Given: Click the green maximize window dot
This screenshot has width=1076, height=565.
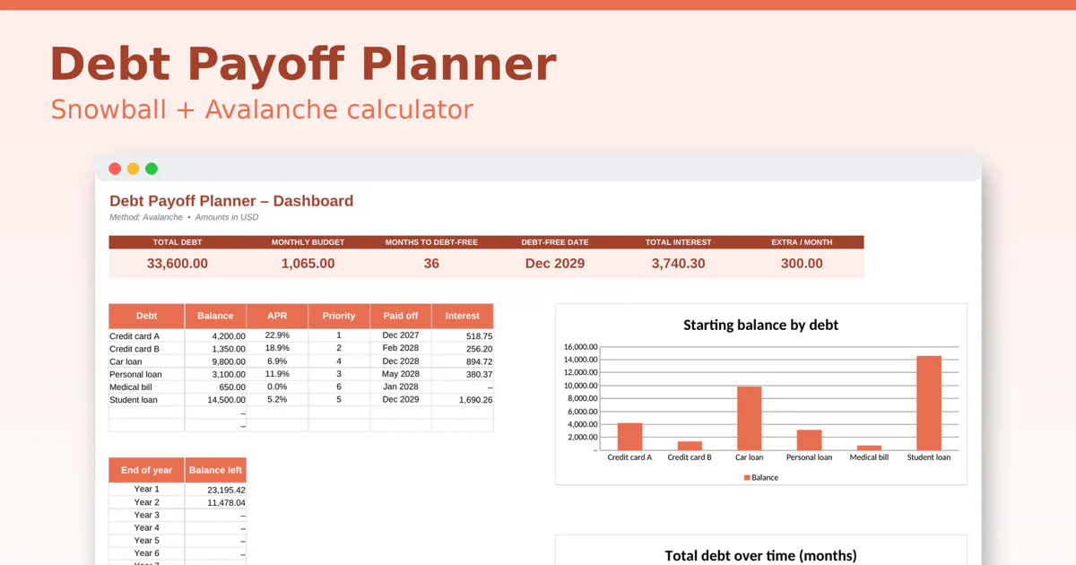Looking at the screenshot, I should [x=152, y=169].
